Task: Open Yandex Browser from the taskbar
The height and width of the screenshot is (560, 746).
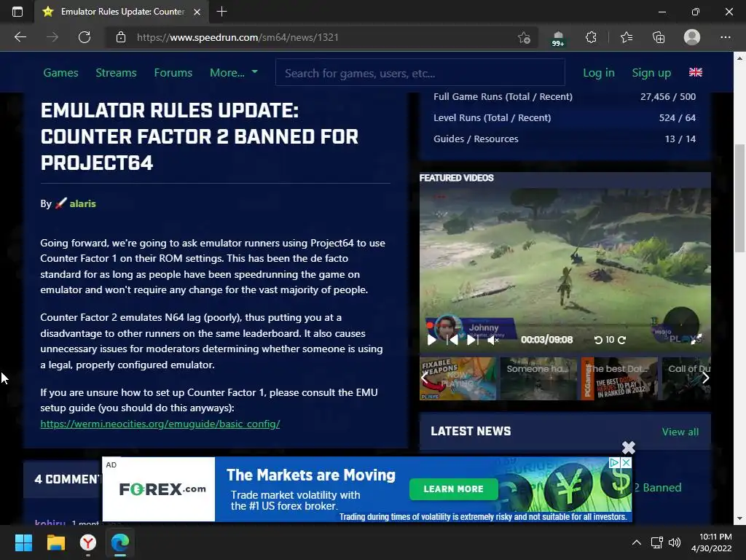Action: point(88,542)
